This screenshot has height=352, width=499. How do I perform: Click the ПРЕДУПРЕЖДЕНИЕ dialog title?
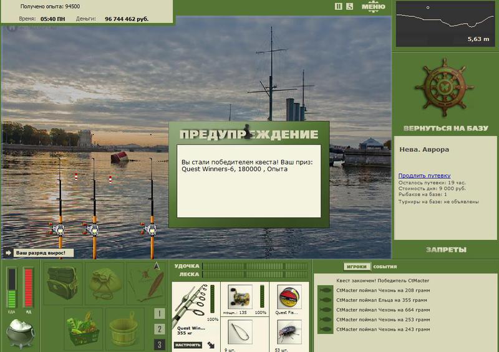(x=249, y=134)
